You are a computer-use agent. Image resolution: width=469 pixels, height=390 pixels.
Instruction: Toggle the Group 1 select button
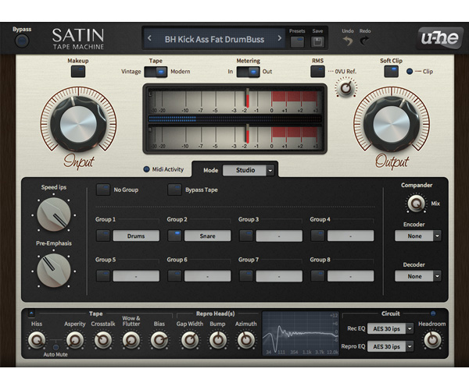click(103, 236)
